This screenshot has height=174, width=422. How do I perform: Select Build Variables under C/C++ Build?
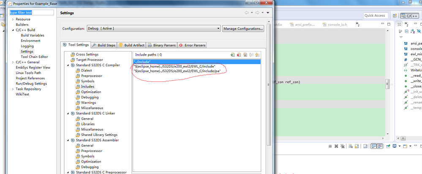pyautogui.click(x=33, y=35)
